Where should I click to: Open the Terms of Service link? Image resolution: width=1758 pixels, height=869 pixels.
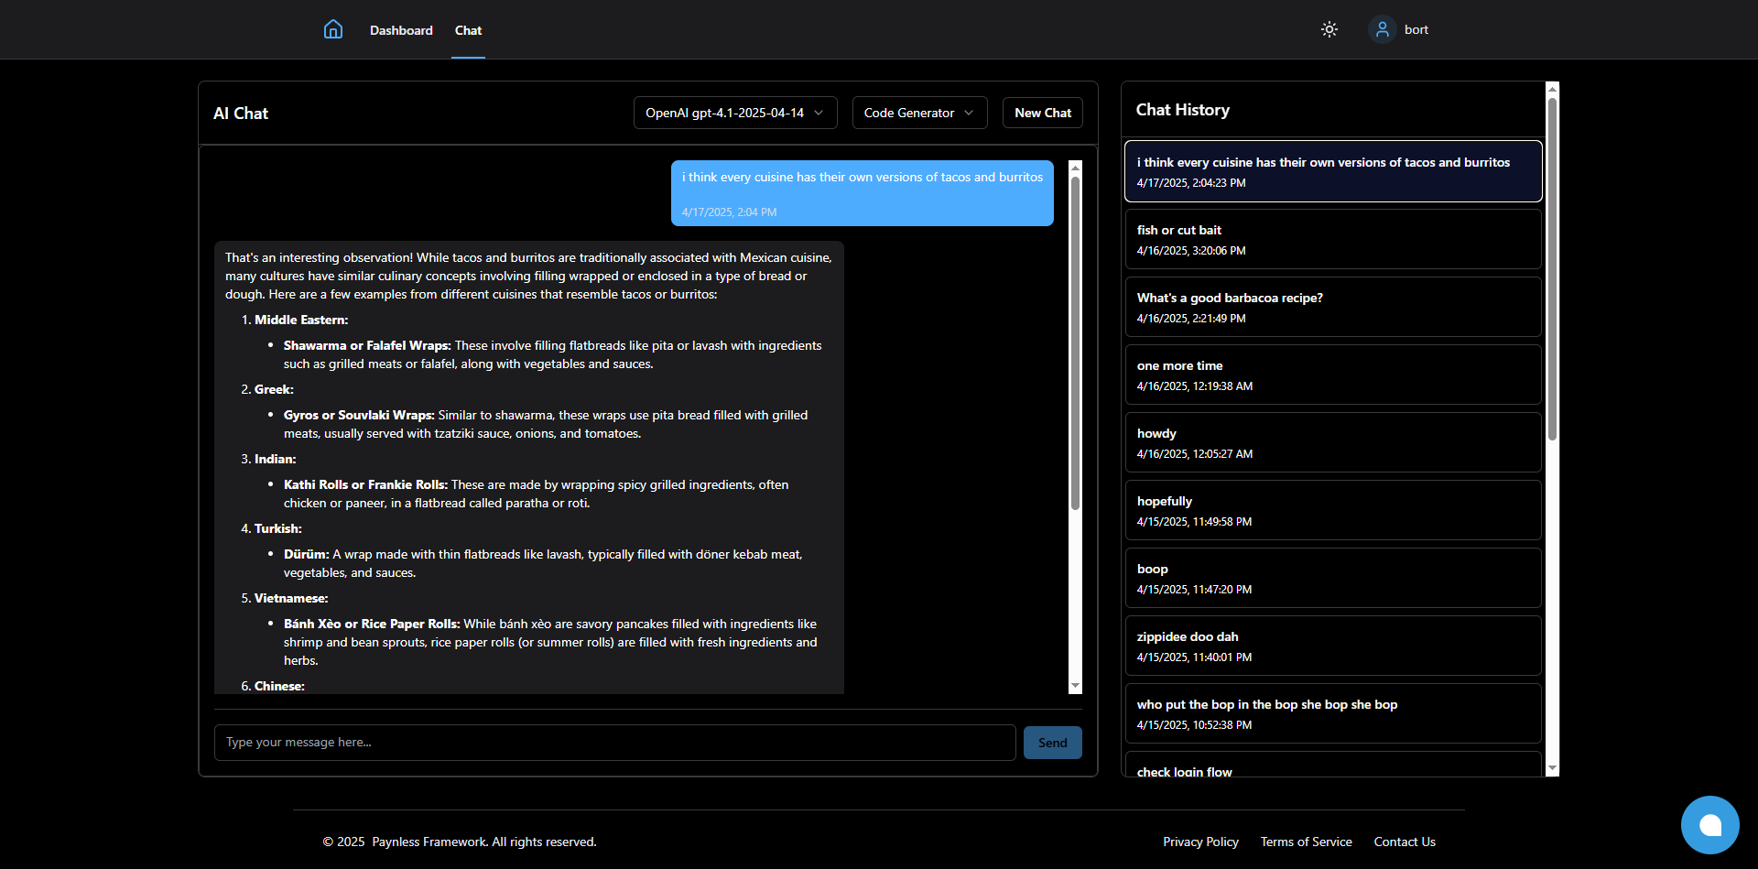coord(1306,841)
